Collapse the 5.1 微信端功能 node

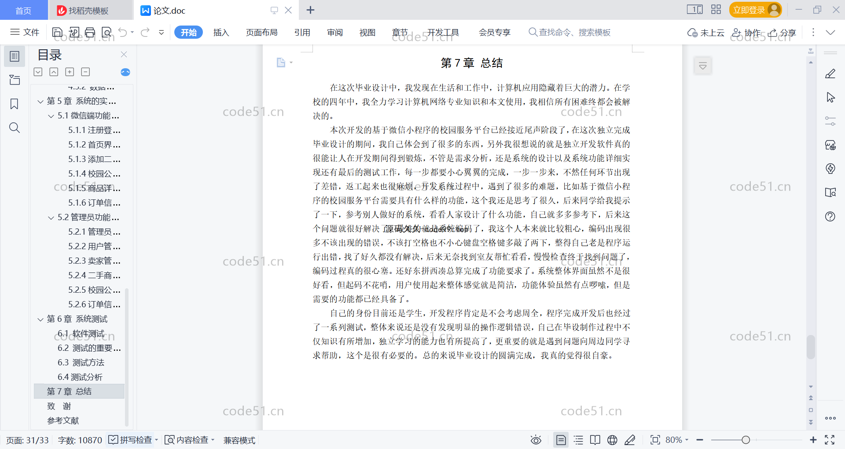pos(51,116)
